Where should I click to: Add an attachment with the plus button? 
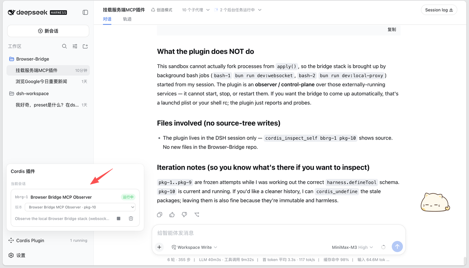pyautogui.click(x=159, y=247)
